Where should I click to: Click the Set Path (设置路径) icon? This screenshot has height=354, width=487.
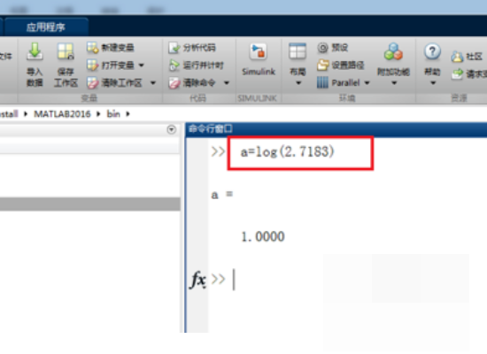[x=323, y=65]
